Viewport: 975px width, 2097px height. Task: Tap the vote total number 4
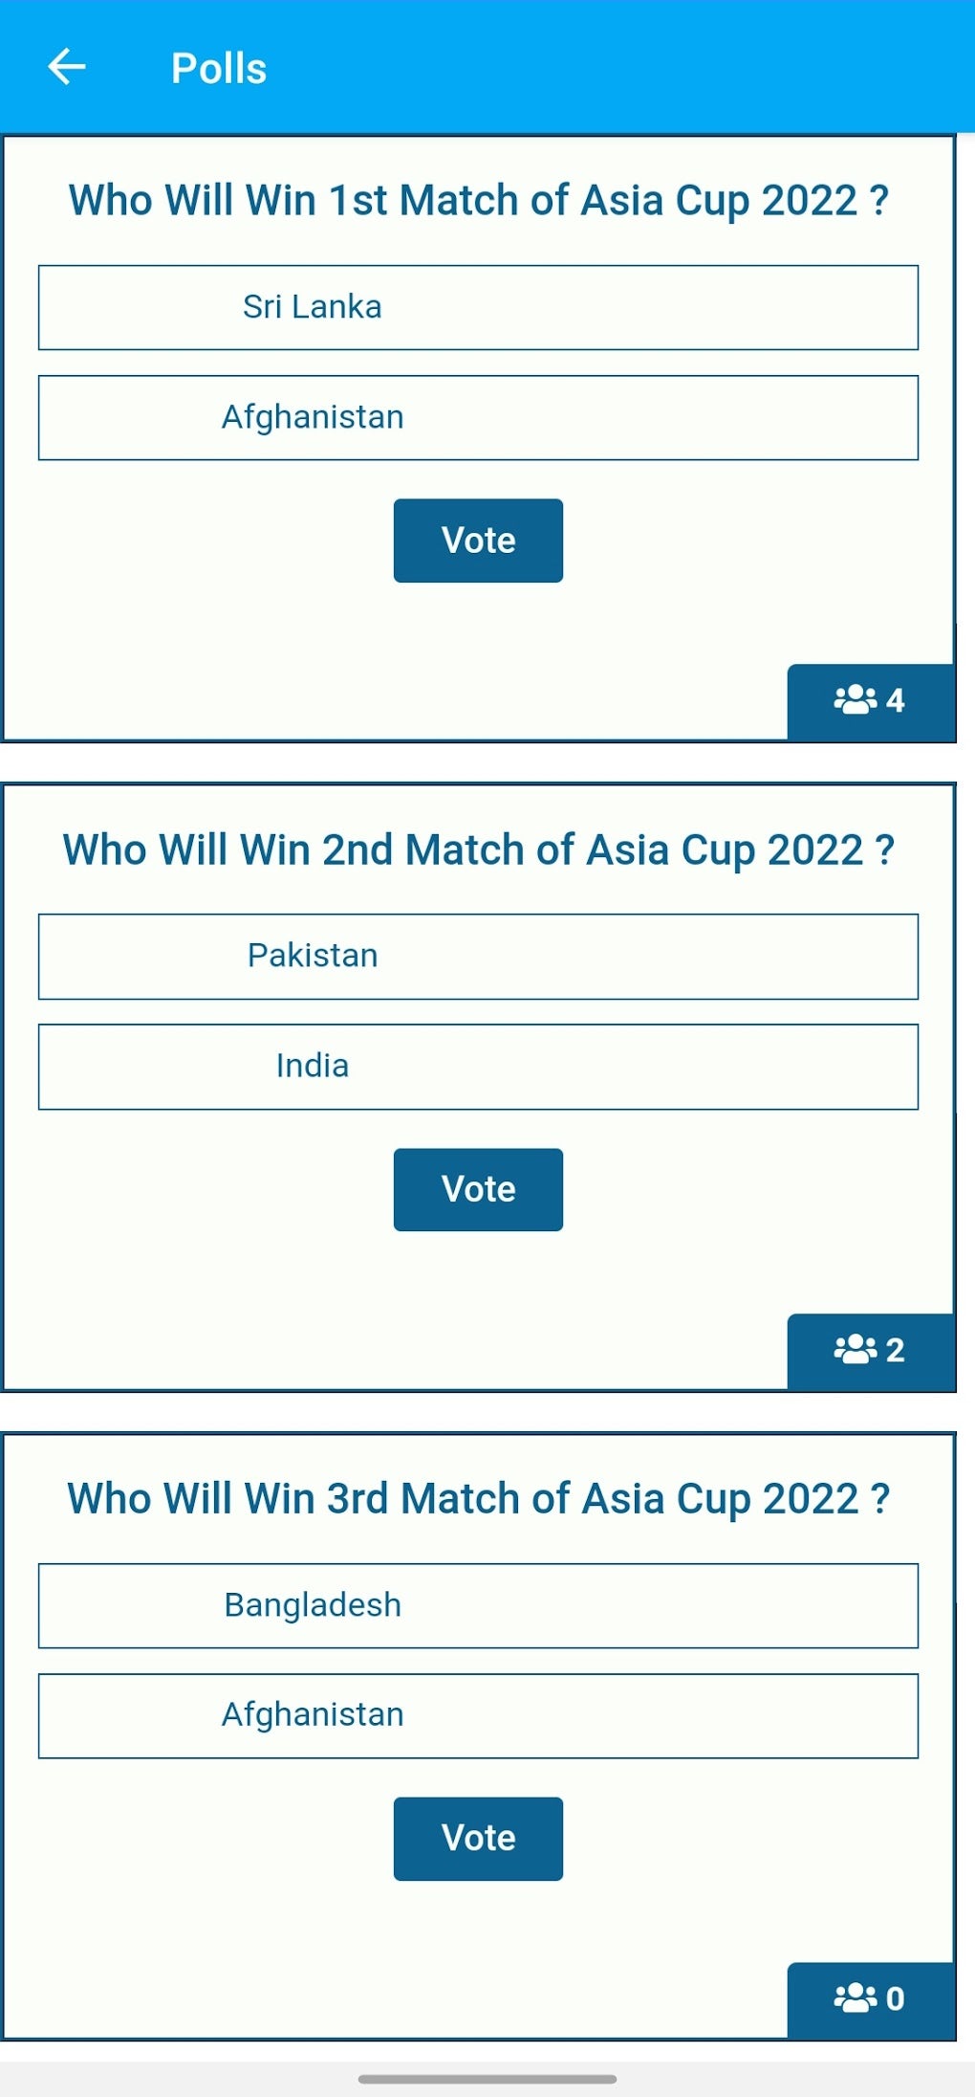pyautogui.click(x=896, y=700)
